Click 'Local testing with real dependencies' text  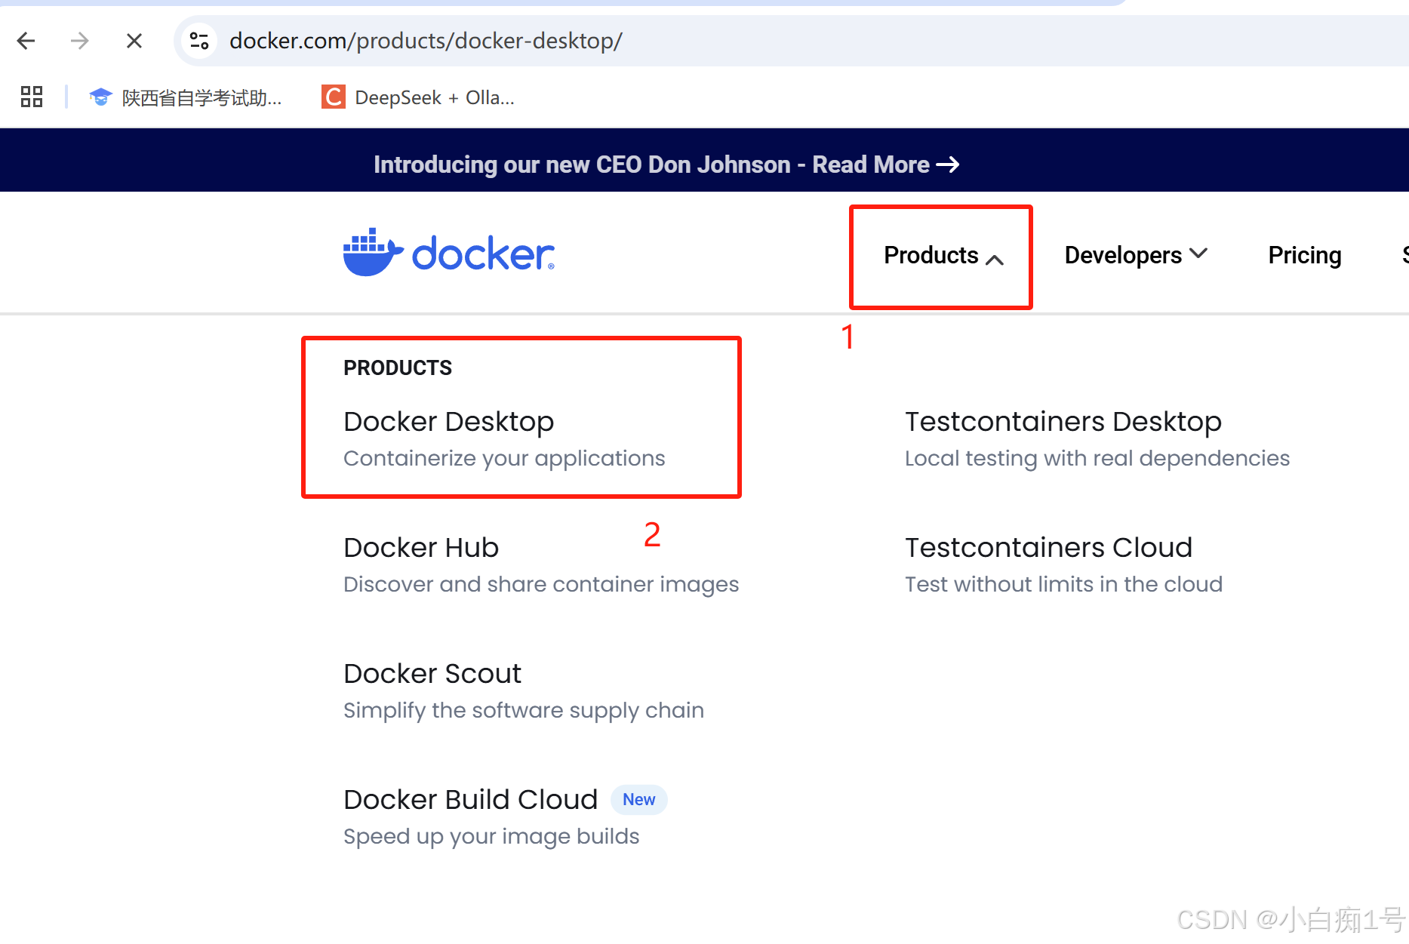click(1097, 459)
